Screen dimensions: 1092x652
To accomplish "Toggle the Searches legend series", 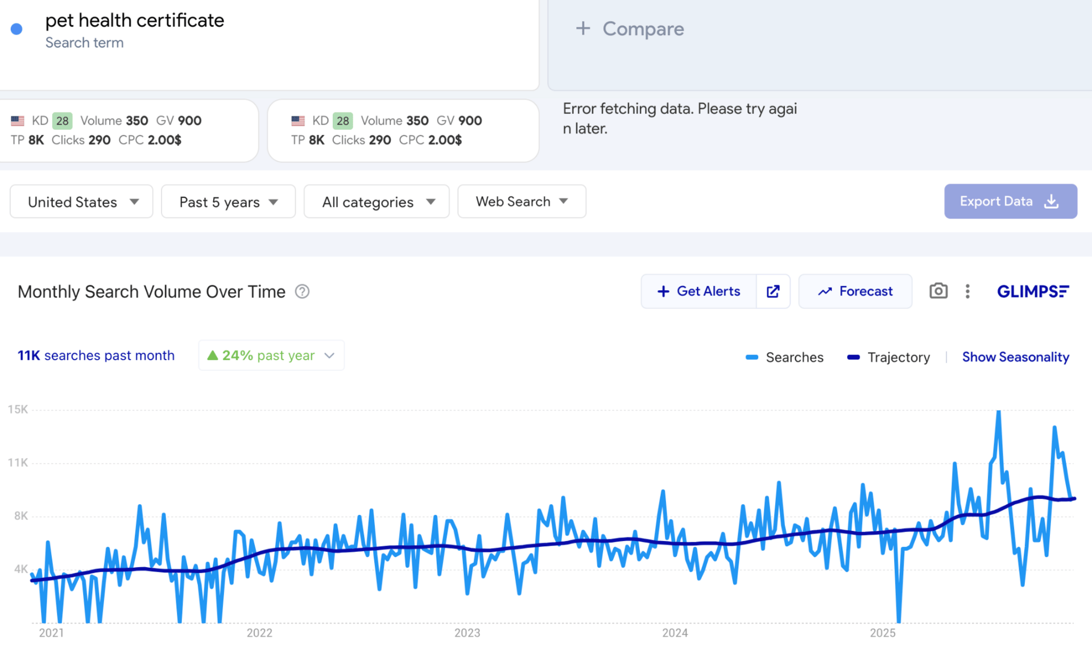I will point(785,357).
